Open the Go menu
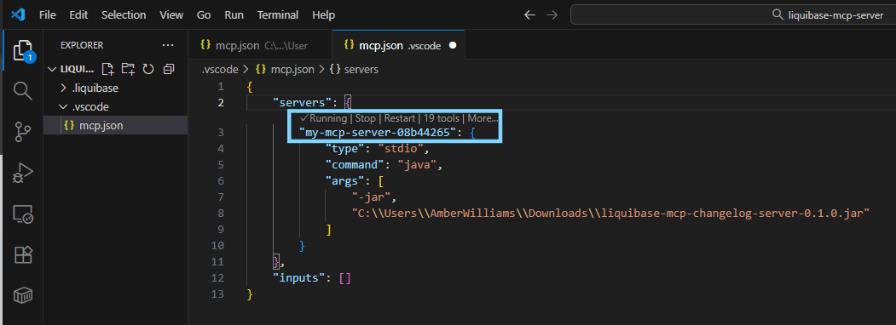 coord(204,14)
